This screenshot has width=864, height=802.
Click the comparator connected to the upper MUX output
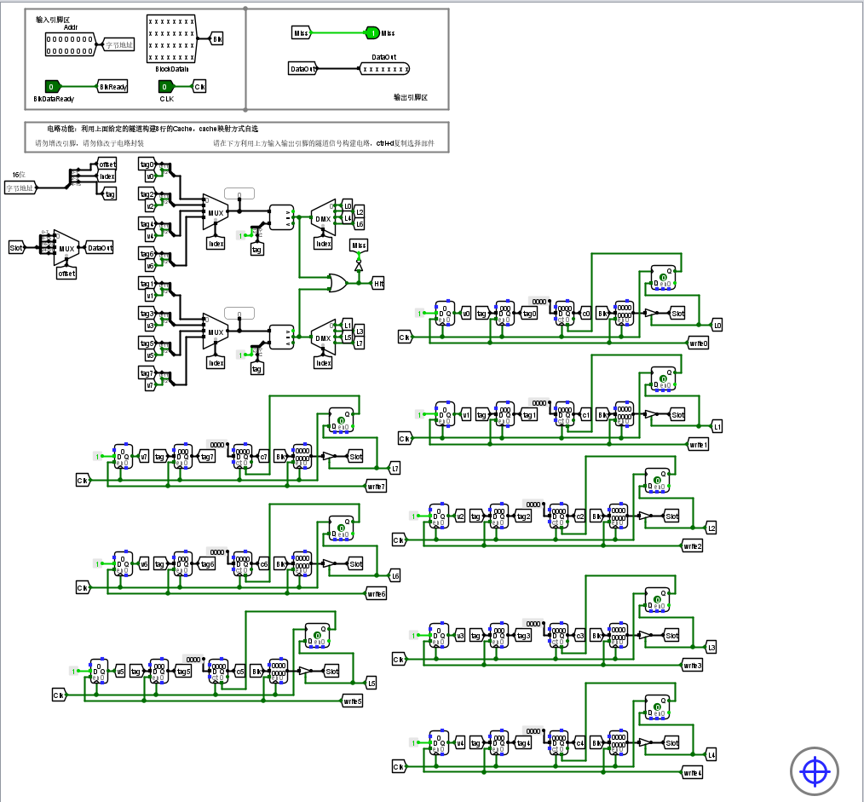pos(281,216)
